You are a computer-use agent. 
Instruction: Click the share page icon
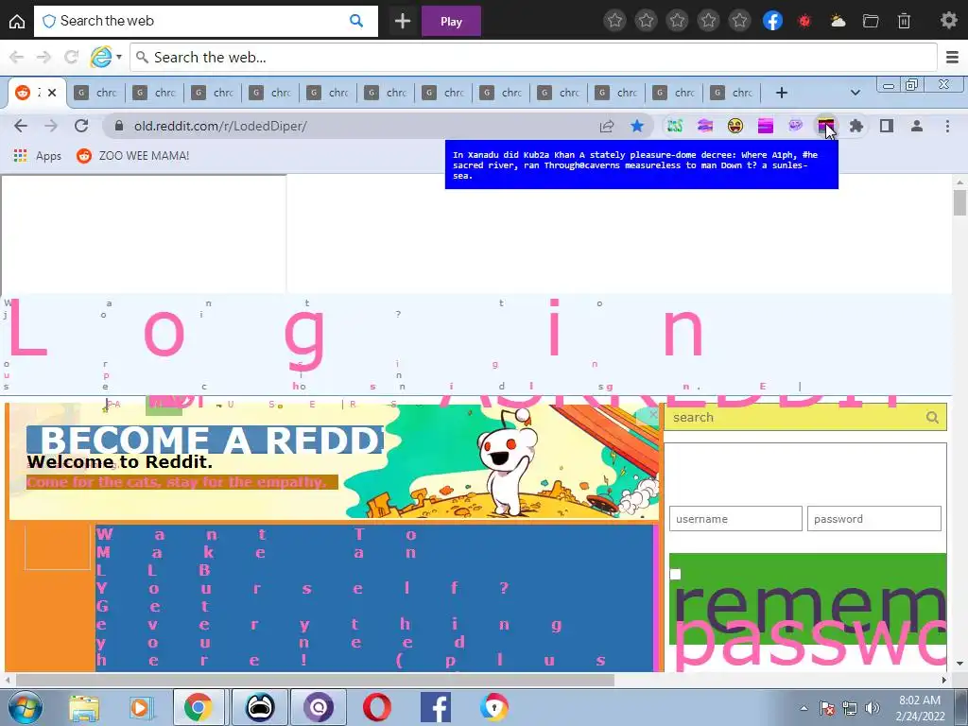pyautogui.click(x=607, y=126)
